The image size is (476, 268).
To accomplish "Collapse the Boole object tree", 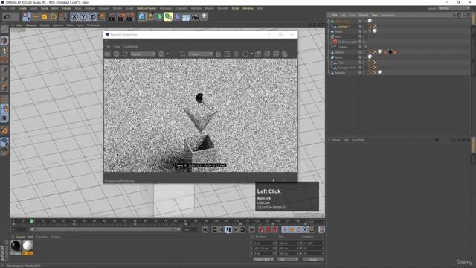I will [x=329, y=57].
